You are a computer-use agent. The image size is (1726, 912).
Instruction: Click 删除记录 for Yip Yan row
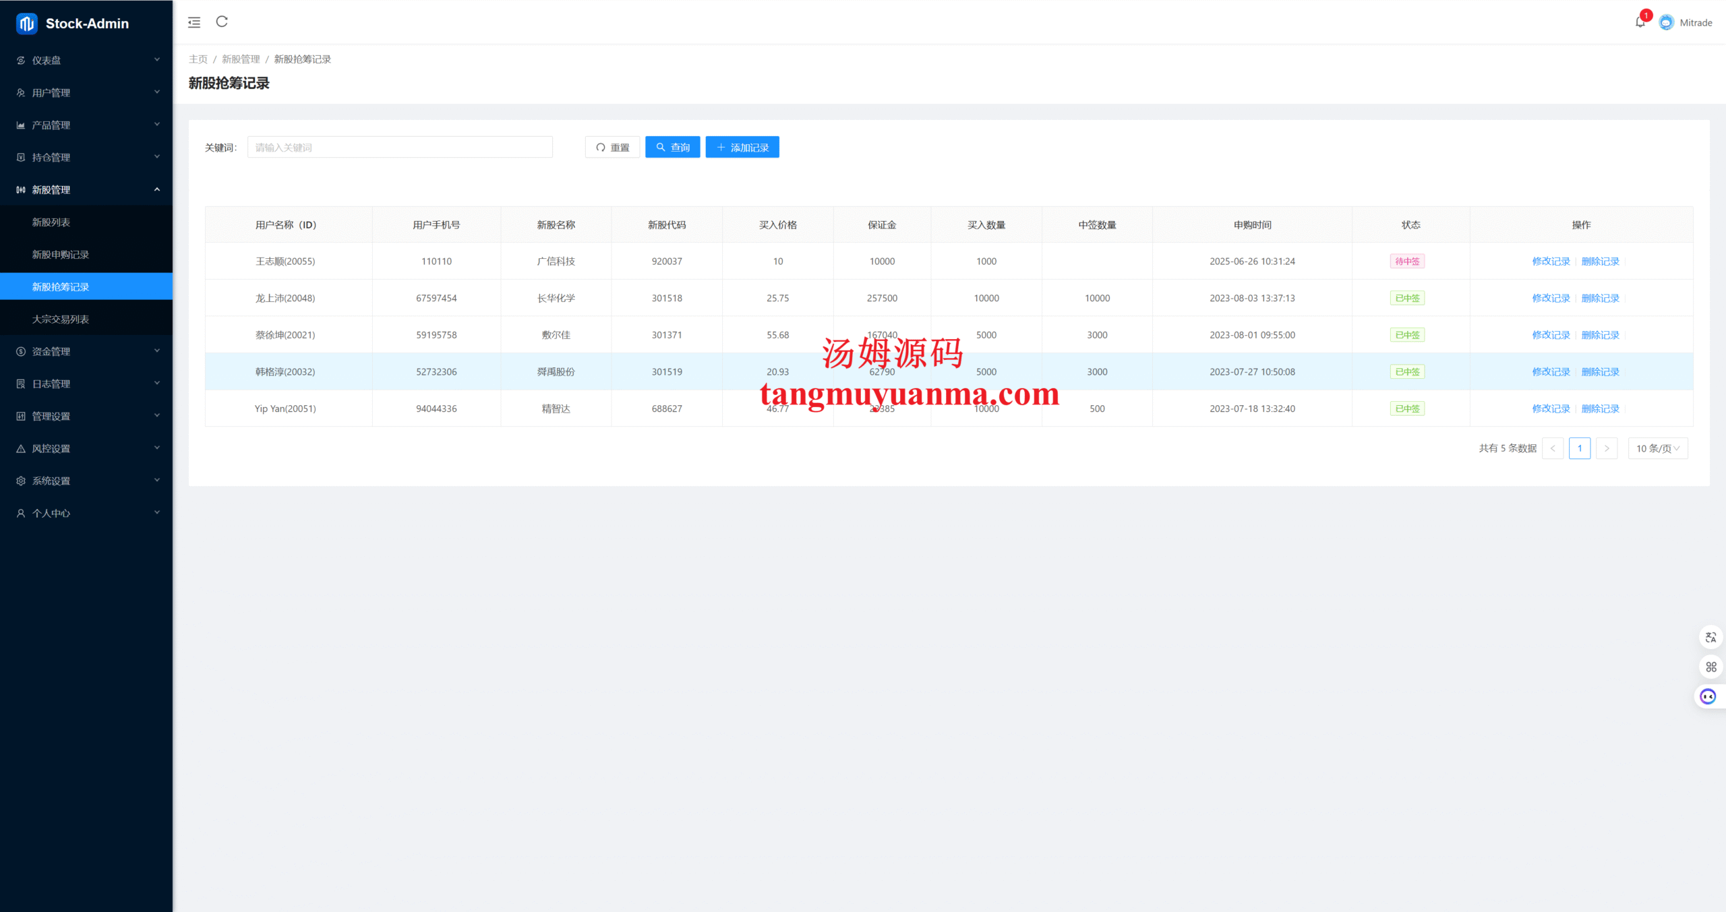[x=1600, y=408]
